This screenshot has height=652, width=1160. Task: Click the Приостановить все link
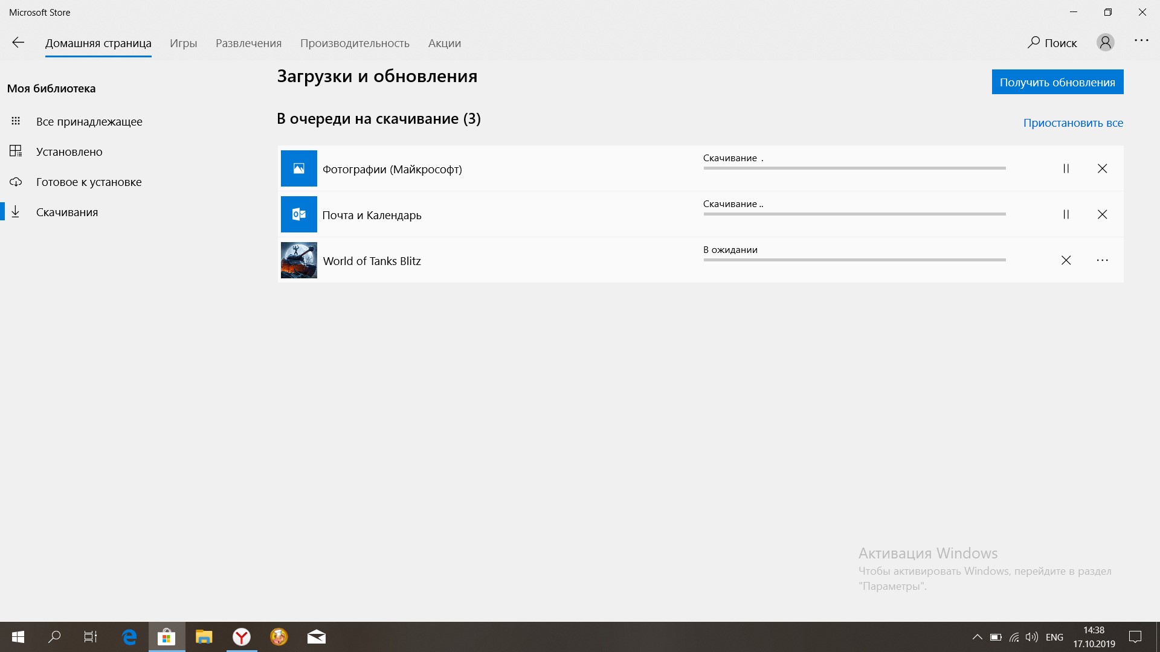[x=1073, y=123]
